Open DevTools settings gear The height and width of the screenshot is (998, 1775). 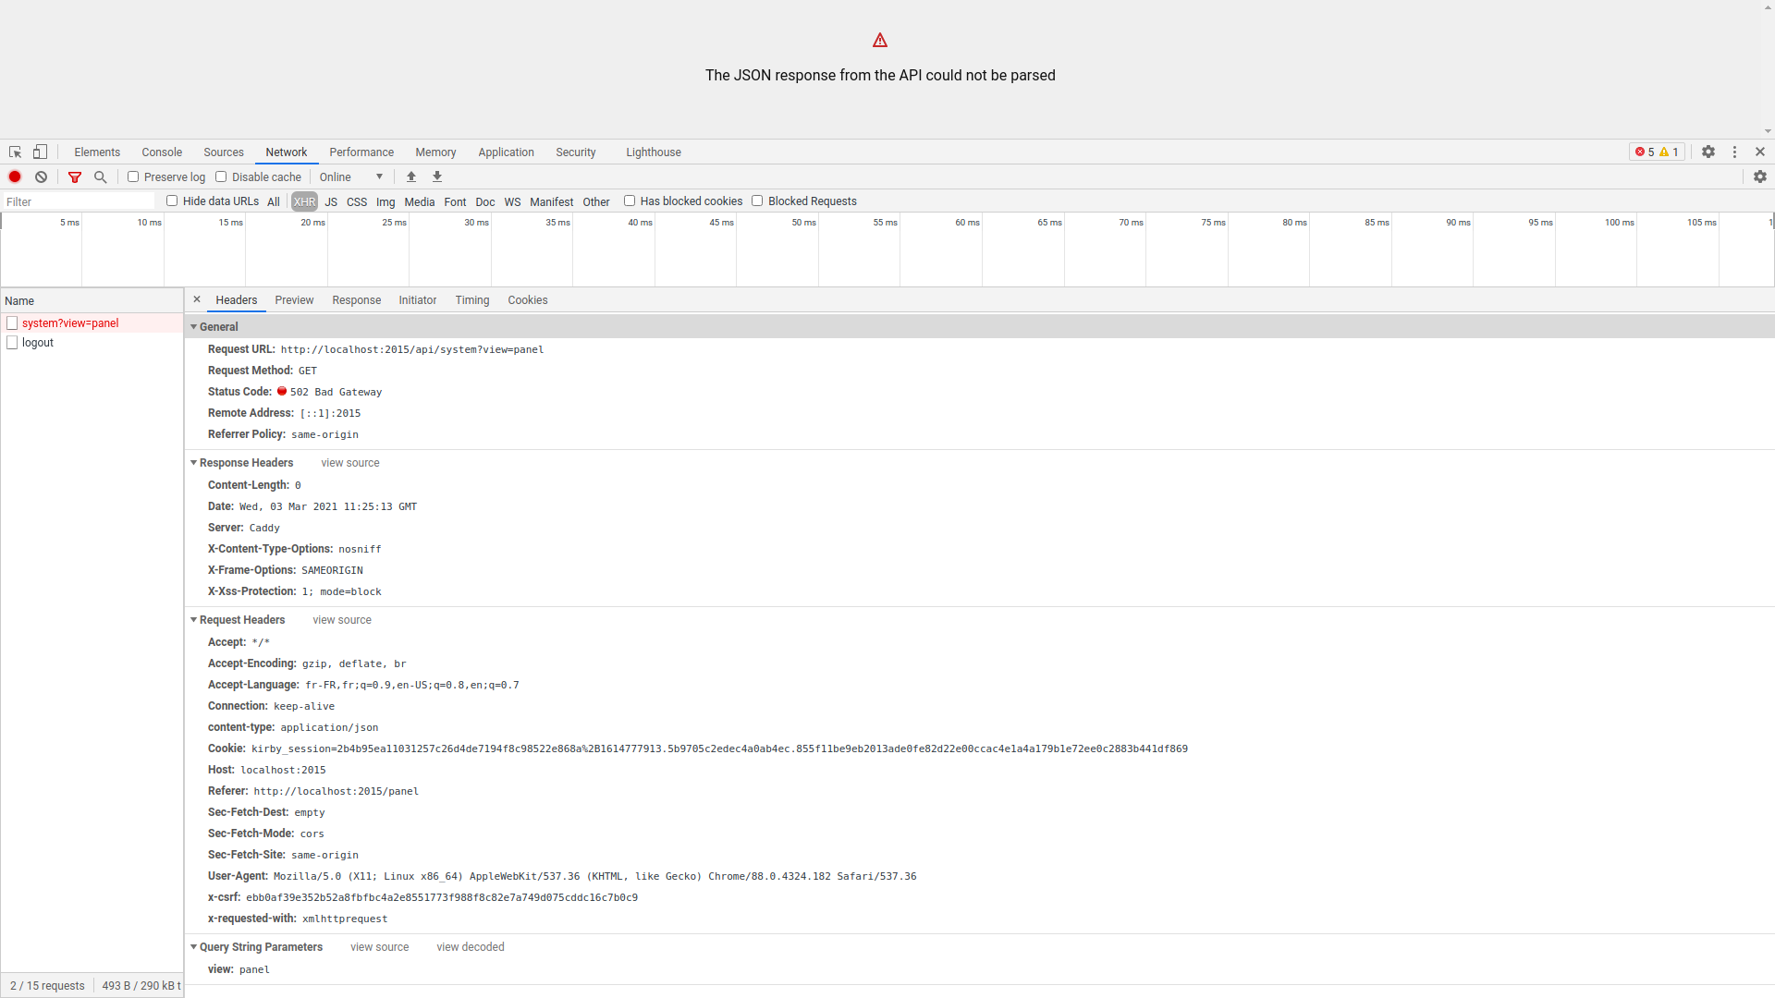tap(1708, 152)
